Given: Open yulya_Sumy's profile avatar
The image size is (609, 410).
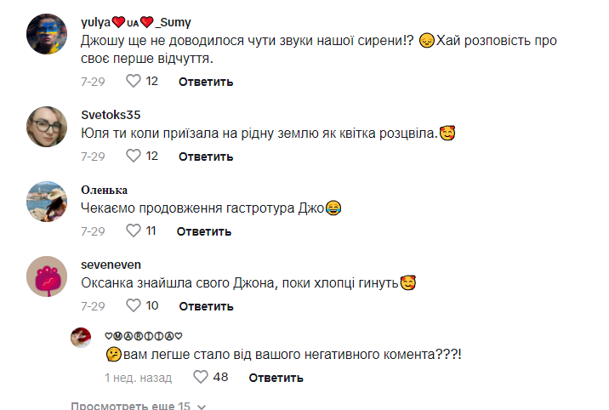Looking at the screenshot, I should (47, 35).
